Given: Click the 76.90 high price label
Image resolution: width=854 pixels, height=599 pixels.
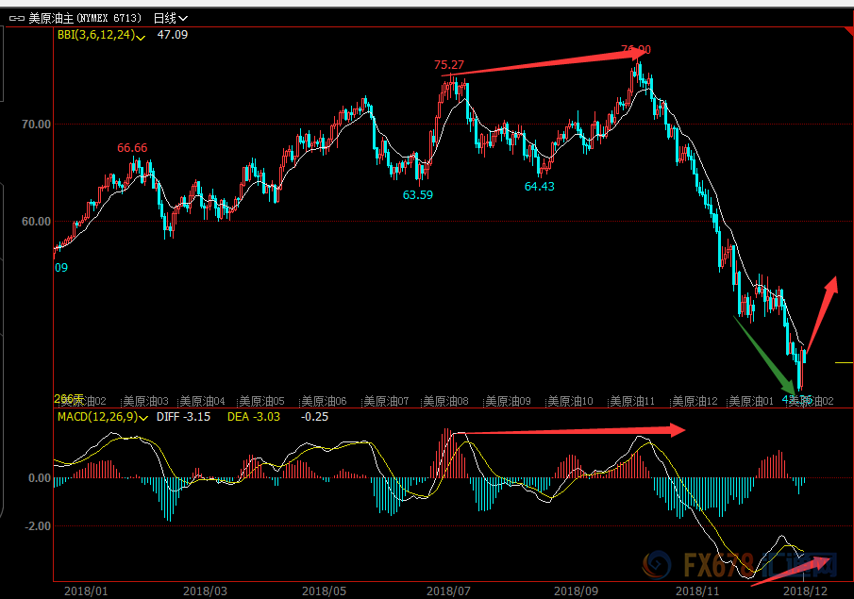Looking at the screenshot, I should 636,50.
